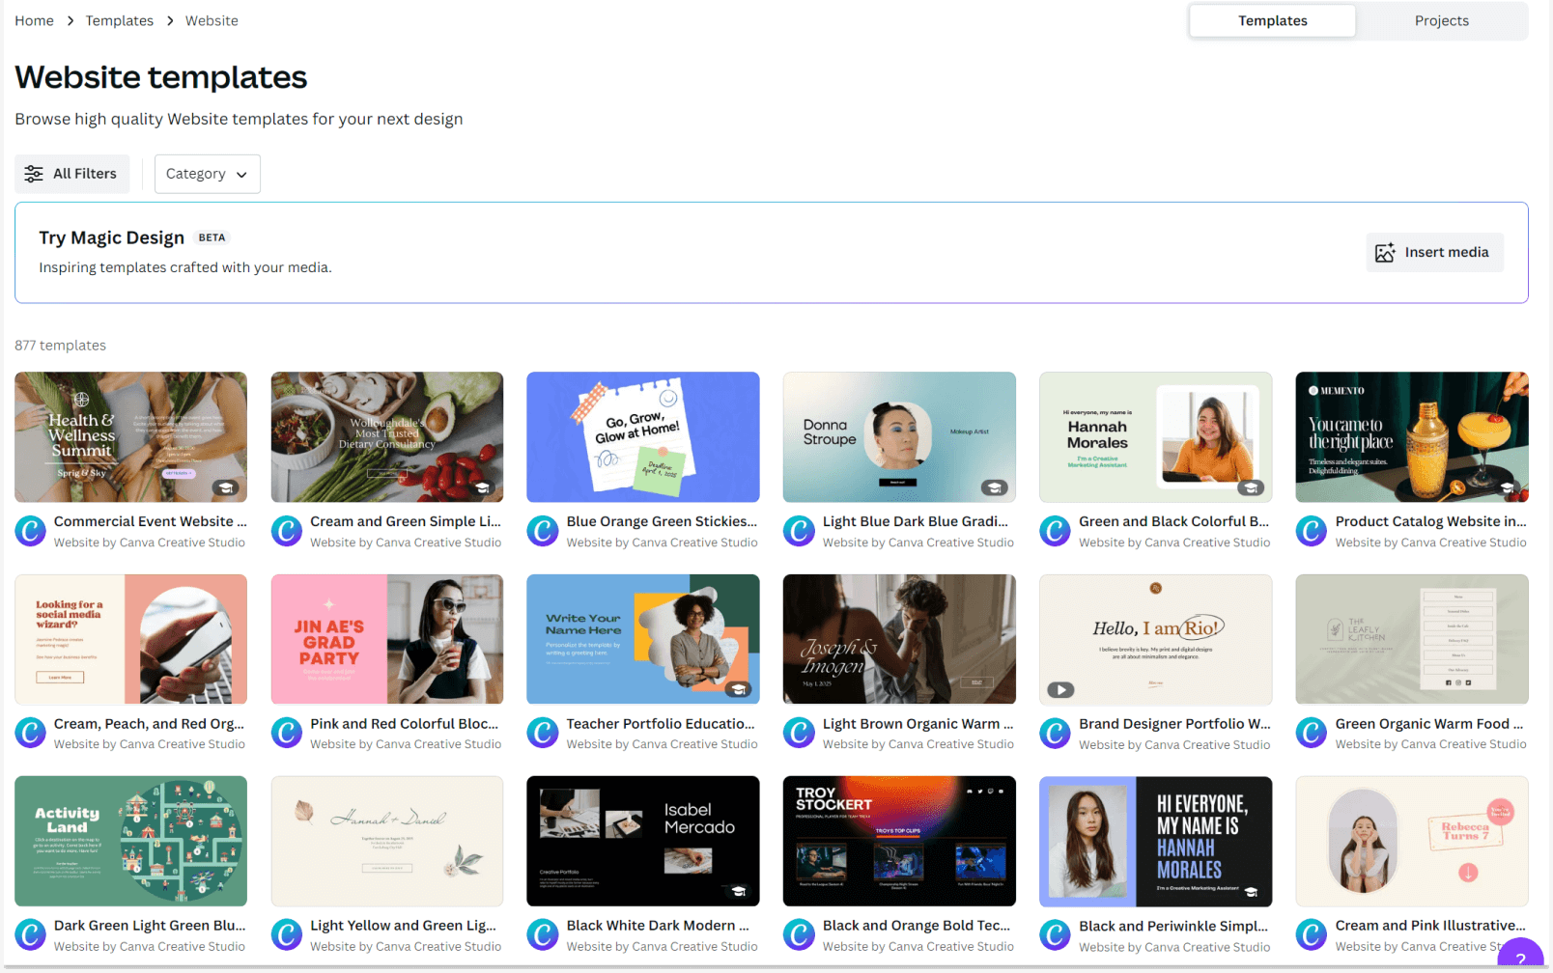The image size is (1553, 973).
Task: Click the image icon on Insert media button
Action: tap(1384, 252)
